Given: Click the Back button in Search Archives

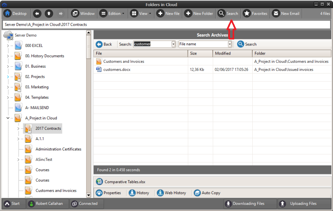Looking at the screenshot, I should 104,44.
